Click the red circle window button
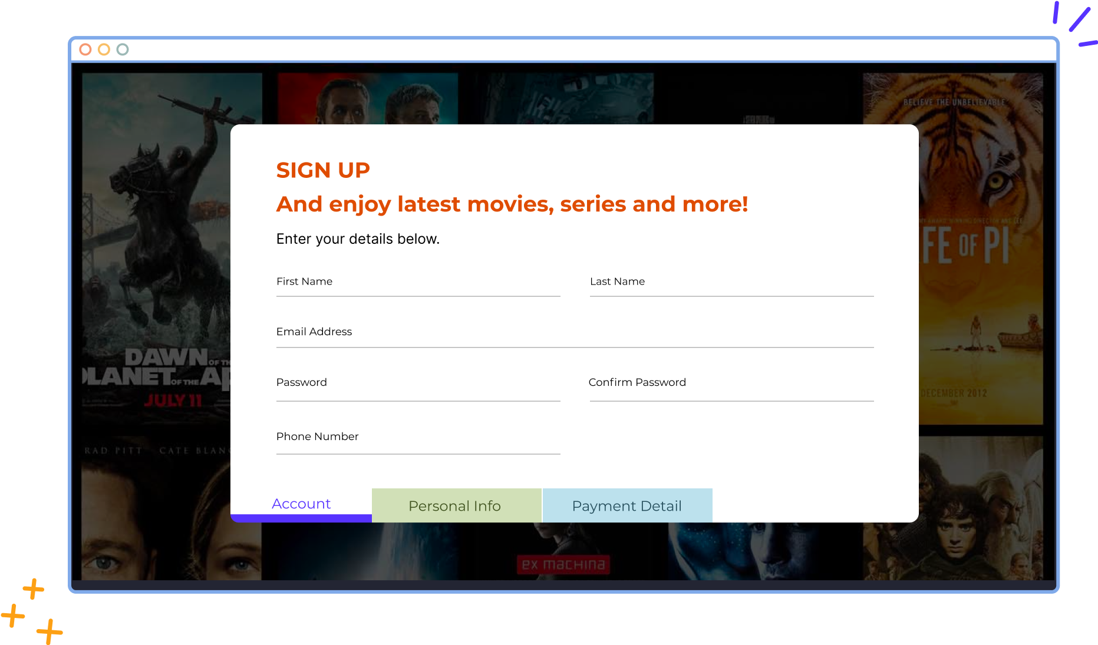 coord(85,49)
